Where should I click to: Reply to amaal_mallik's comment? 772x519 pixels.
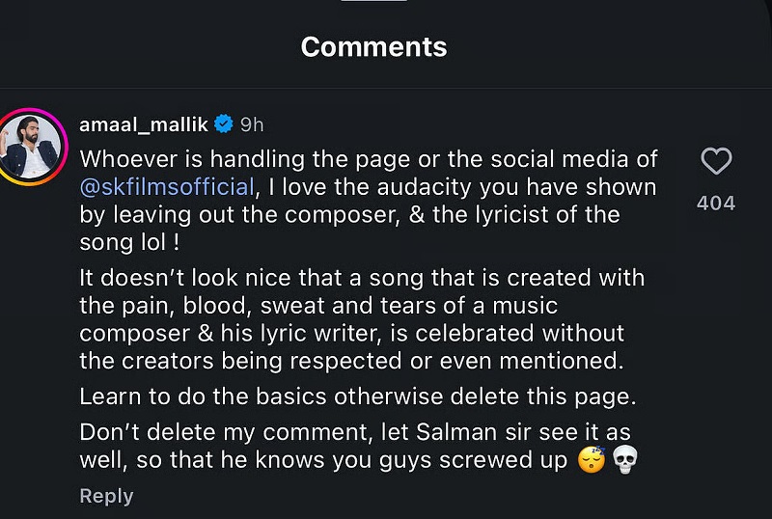point(106,496)
